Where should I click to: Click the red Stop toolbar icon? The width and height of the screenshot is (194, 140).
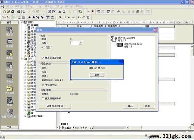92,11
